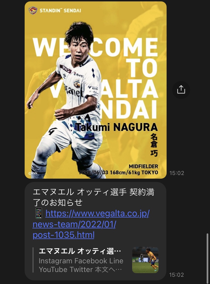Tap the share icon beside the image
The image size is (210, 284).
[x=181, y=90]
